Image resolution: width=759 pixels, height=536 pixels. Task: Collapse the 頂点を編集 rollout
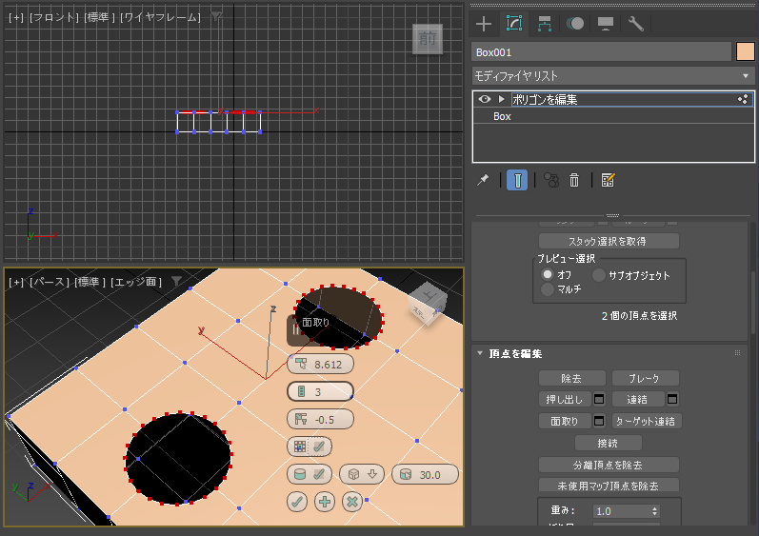480,353
